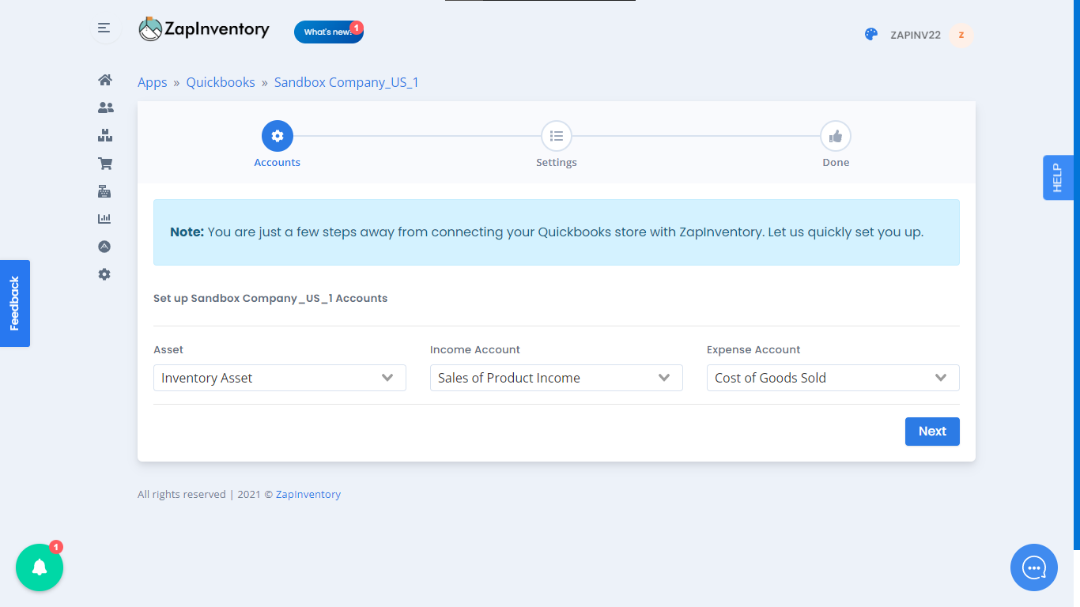Open the Settings gear in sidebar
Image resolution: width=1080 pixels, height=607 pixels.
point(104,274)
